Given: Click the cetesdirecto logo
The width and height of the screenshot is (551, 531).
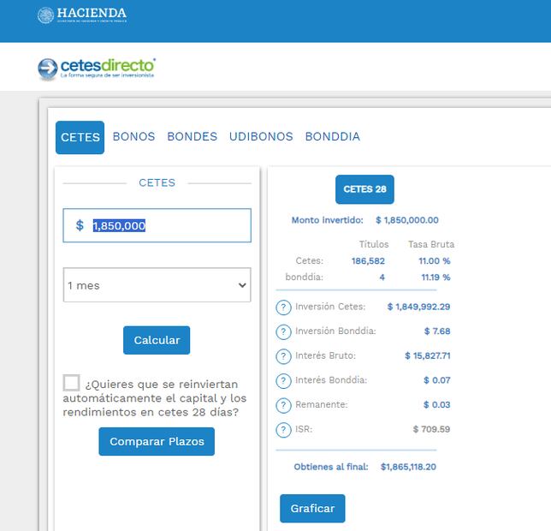Looking at the screenshot, I should coord(97,68).
